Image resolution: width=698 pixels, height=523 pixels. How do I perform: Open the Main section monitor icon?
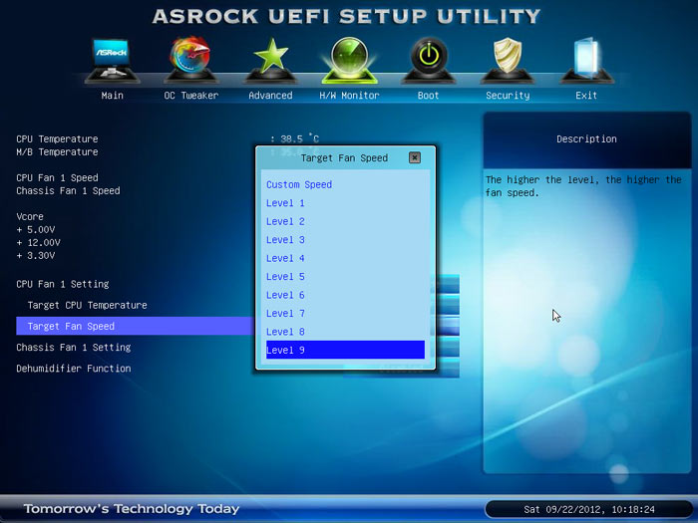pos(112,63)
